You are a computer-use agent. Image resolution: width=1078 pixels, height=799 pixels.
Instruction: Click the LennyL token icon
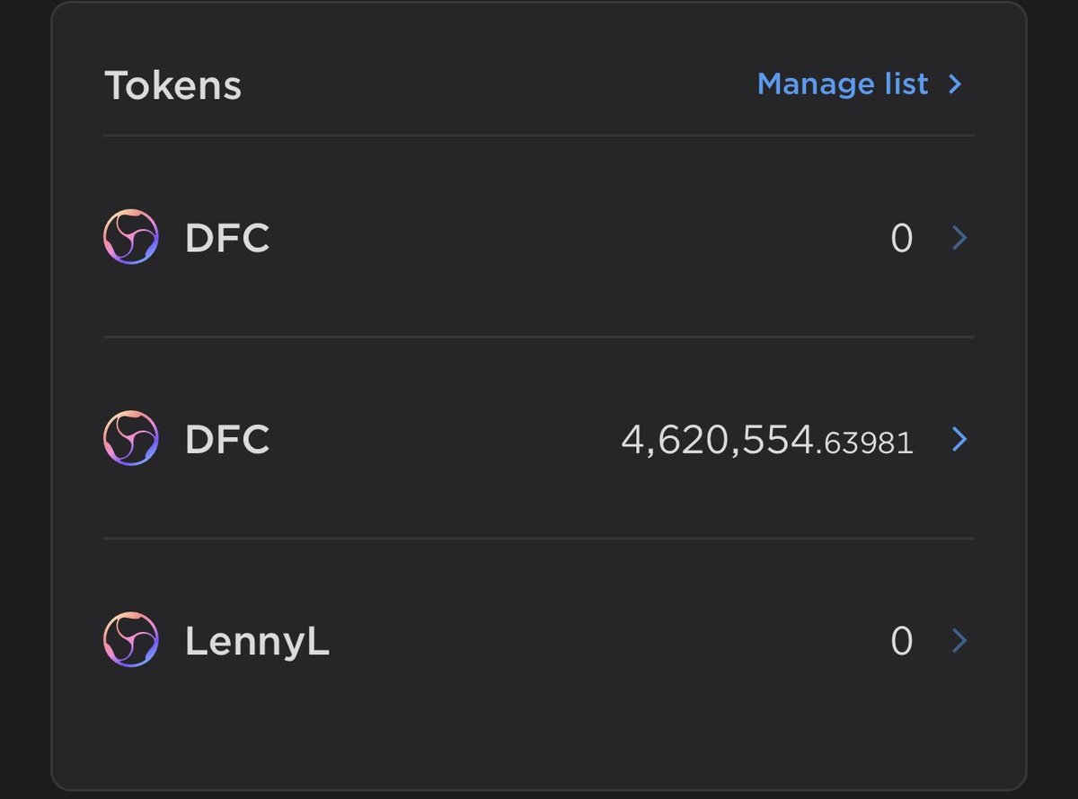131,639
